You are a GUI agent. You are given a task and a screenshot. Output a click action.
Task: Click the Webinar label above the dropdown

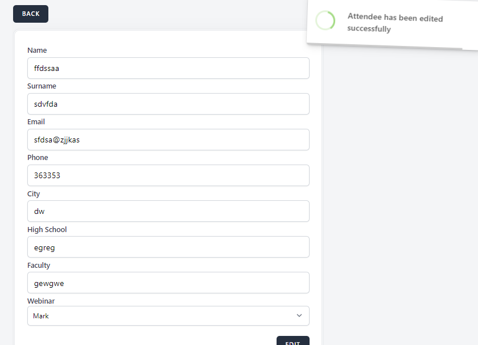pos(41,301)
